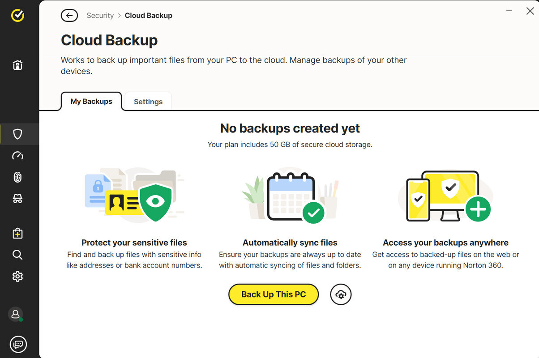Open the Performance speedometer section
This screenshot has height=358, width=539.
pyautogui.click(x=17, y=156)
